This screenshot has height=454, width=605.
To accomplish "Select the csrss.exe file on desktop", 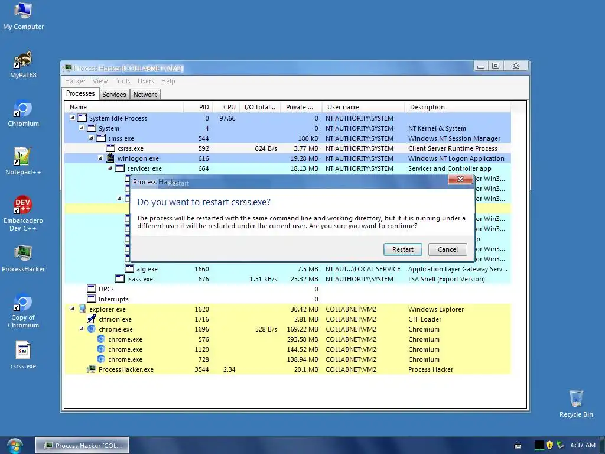I will tap(23, 355).
